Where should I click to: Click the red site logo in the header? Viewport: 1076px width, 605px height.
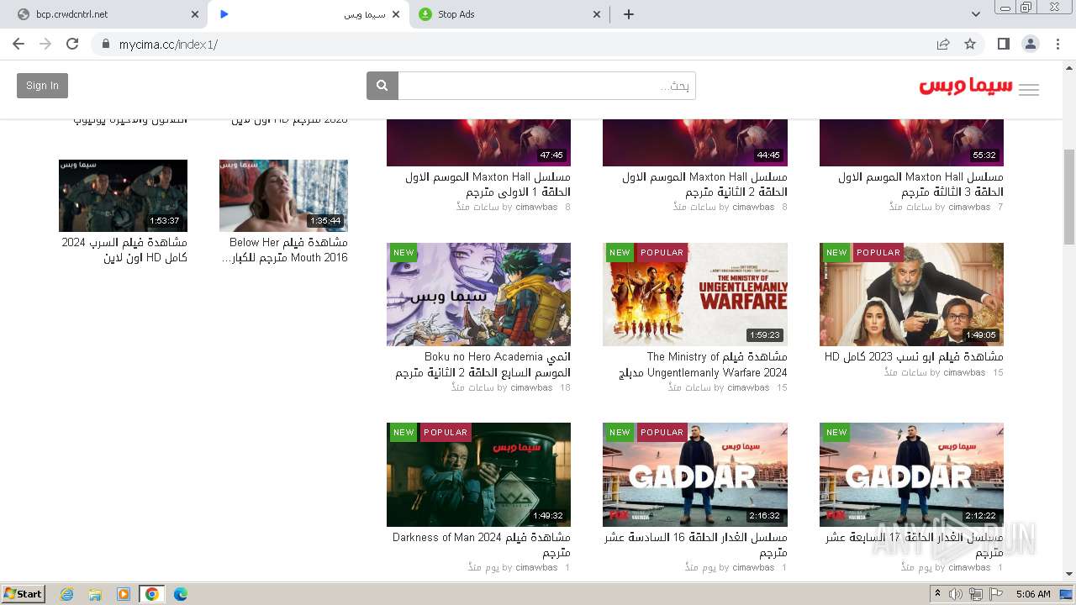[x=966, y=87]
